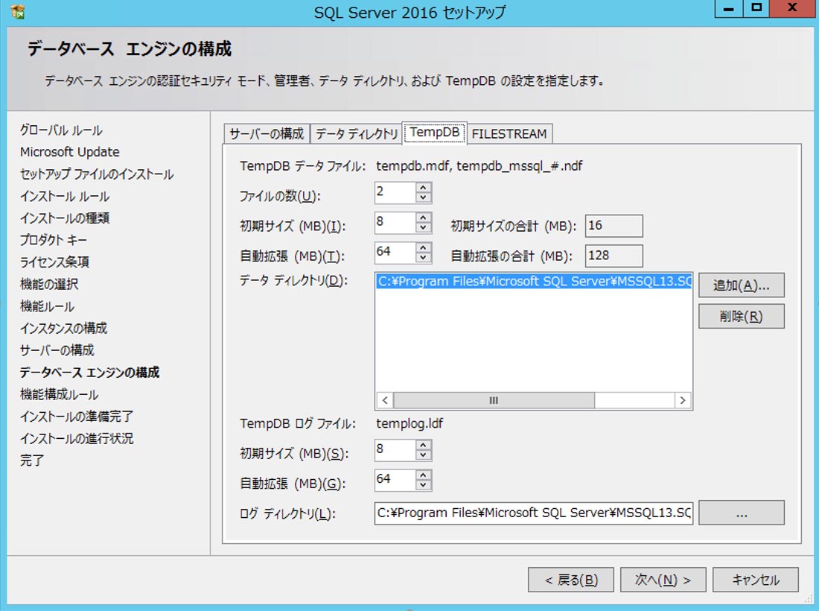Click the 追加(A)... button
This screenshot has width=819, height=611.
coord(741,285)
